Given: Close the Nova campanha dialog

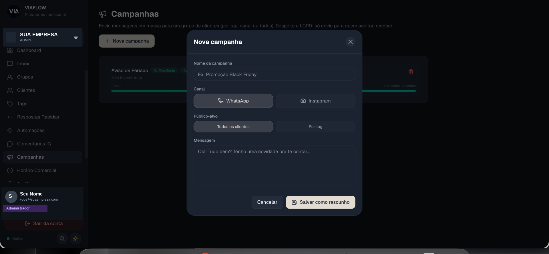Looking at the screenshot, I should coord(350,42).
